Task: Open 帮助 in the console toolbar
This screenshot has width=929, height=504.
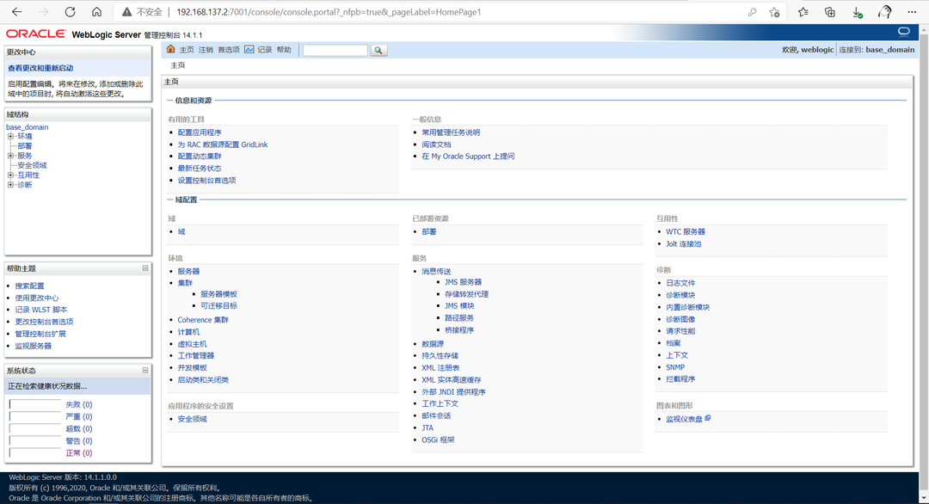Action: point(284,50)
